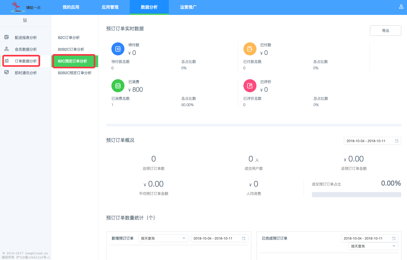The width and height of the screenshot is (407, 260).
Task: Open the user profile icon
Action: (401, 7)
